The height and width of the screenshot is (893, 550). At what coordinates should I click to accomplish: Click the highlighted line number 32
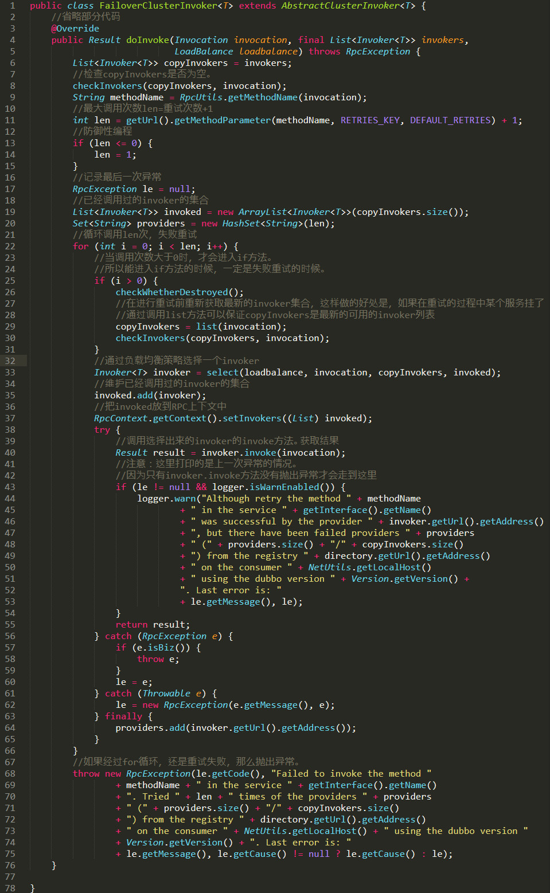click(10, 361)
